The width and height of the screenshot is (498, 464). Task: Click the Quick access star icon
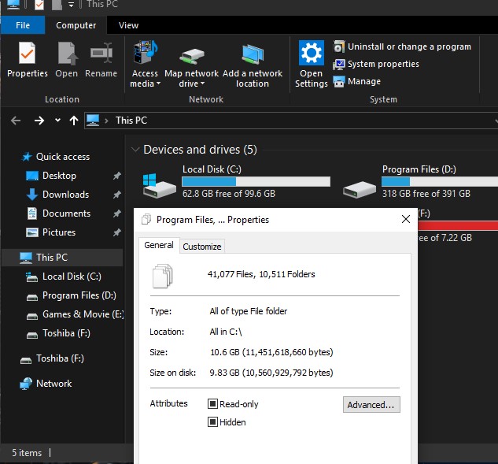pos(27,157)
